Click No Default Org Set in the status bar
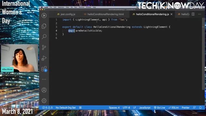206x116 pixels. [x=66, y=108]
